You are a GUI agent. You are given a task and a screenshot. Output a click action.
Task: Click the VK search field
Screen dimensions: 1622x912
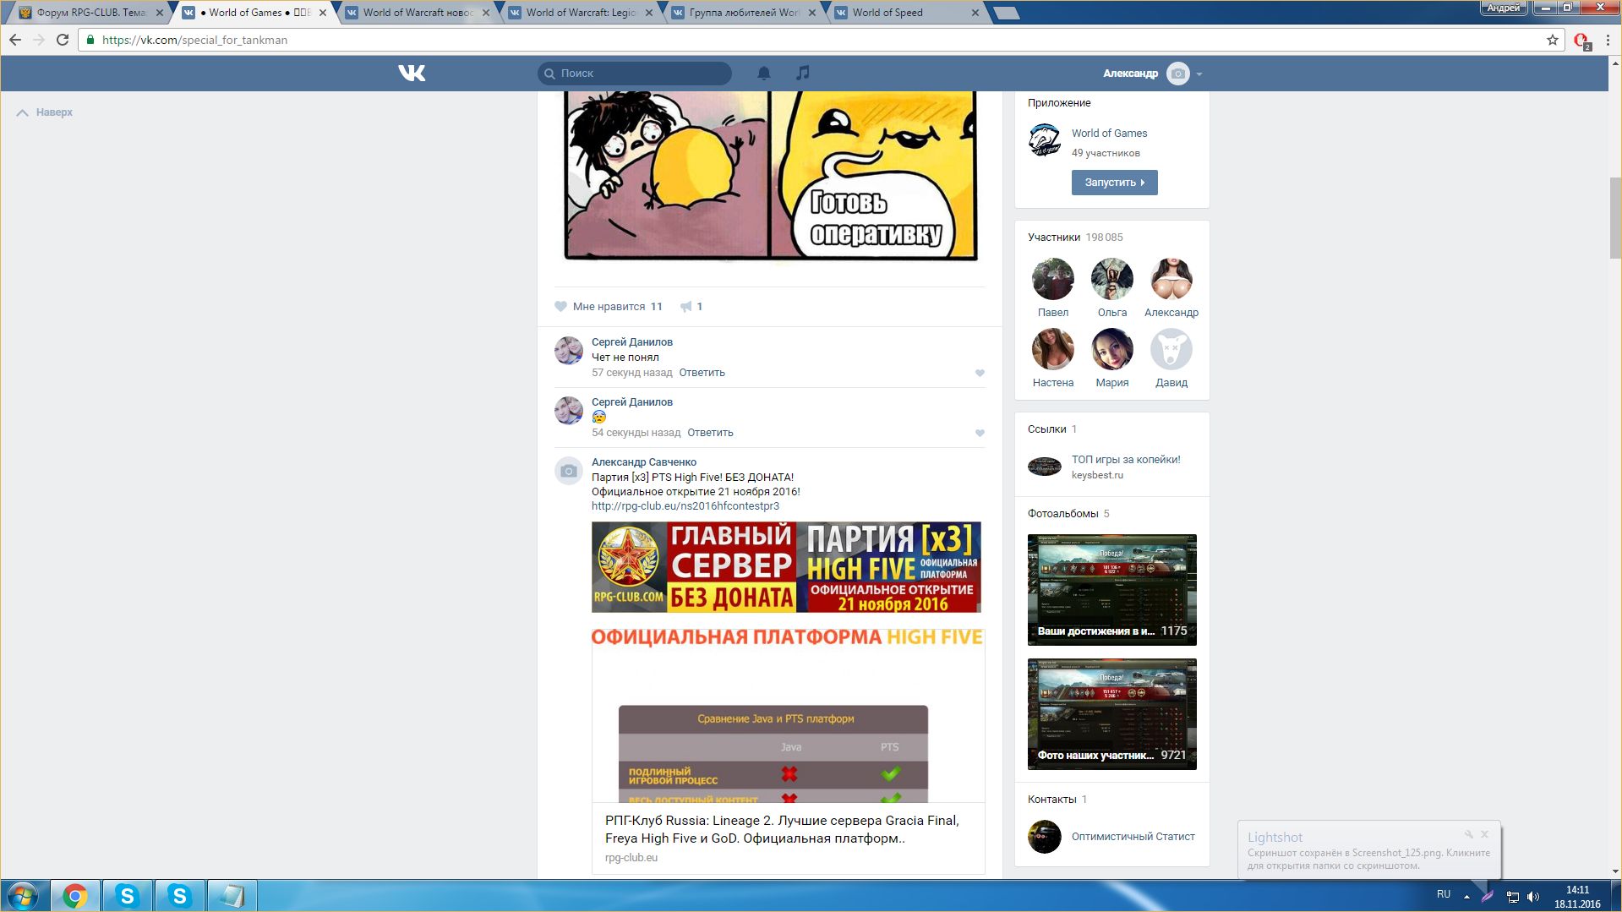pos(634,74)
